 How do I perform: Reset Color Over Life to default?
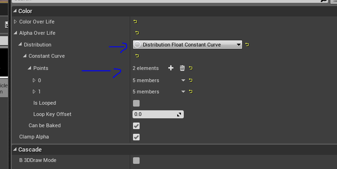pos(135,22)
